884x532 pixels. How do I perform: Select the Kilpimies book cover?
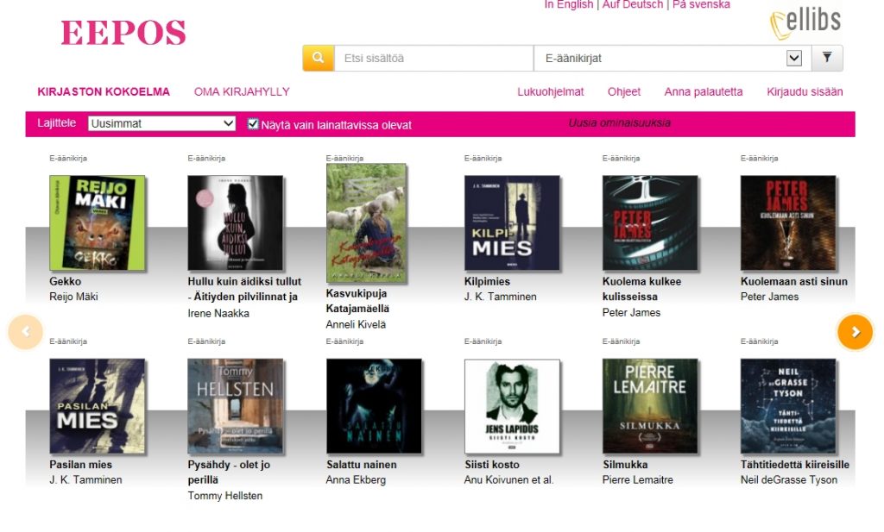511,222
